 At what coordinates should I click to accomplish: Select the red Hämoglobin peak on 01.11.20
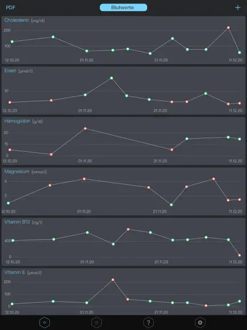pos(85,128)
